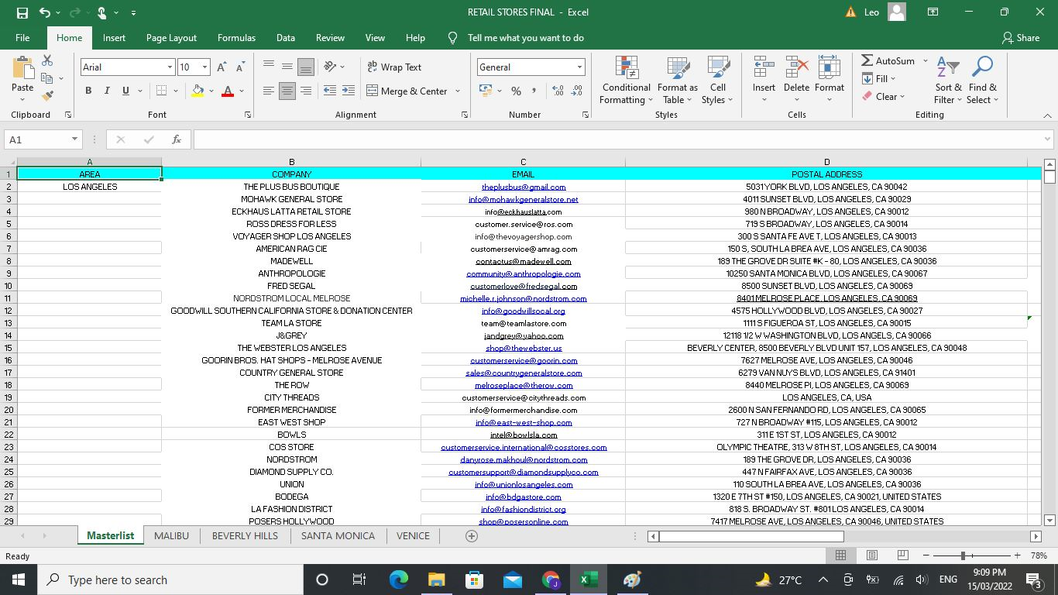Click into the formula bar input
The width and height of the screenshot is (1058, 595).
point(617,139)
